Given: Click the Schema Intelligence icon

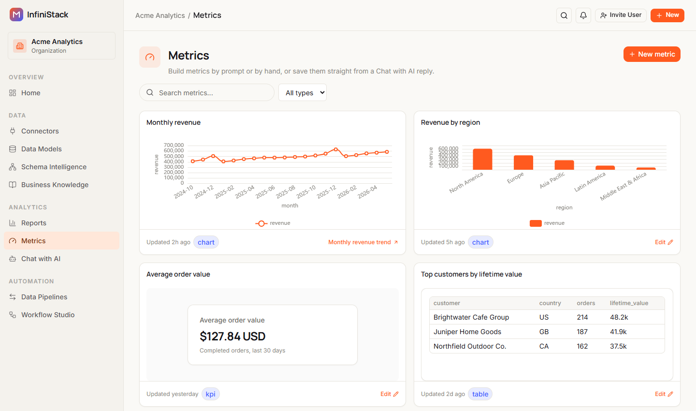Looking at the screenshot, I should point(13,167).
